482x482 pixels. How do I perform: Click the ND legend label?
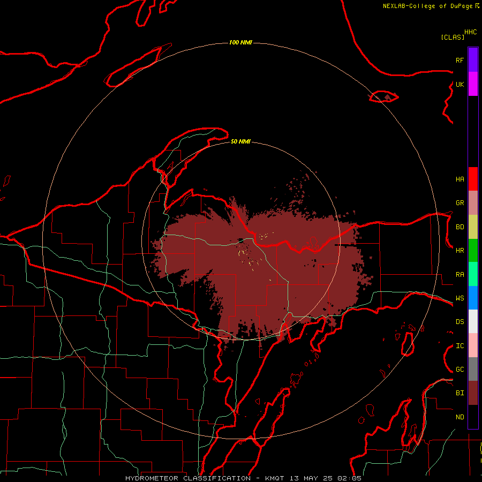pyautogui.click(x=460, y=417)
